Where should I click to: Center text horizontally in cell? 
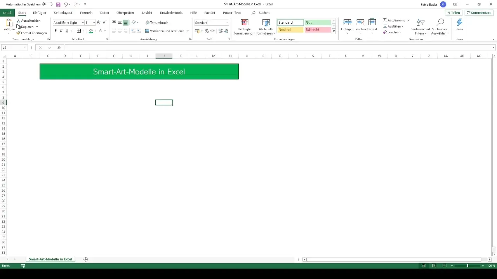point(120,31)
